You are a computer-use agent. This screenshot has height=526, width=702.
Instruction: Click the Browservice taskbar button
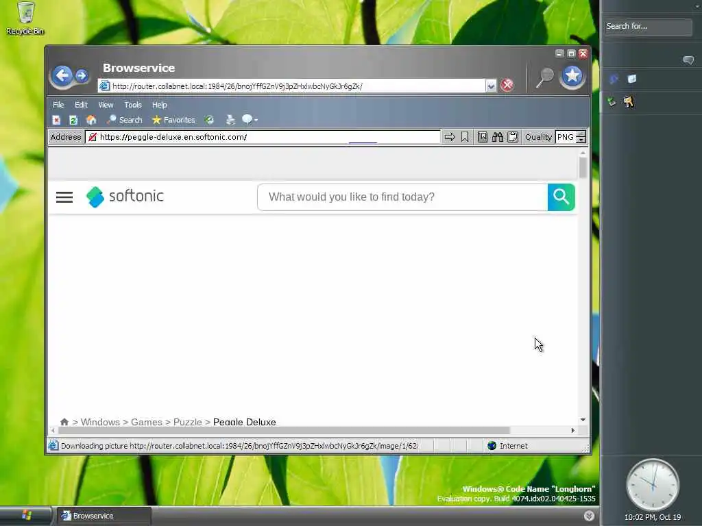click(104, 516)
